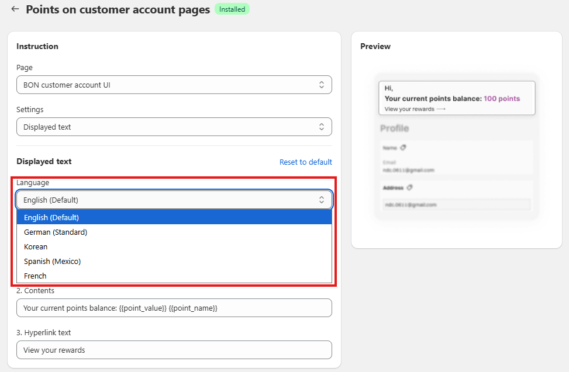Collapse the Language dropdown showing English (Default)
Viewport: 569px width, 372px height.
pyautogui.click(x=174, y=200)
